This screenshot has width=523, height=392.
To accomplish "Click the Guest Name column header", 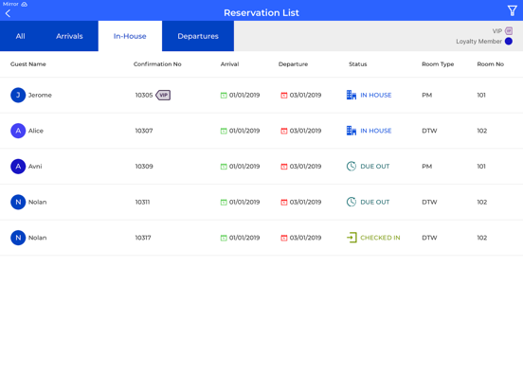I will (x=28, y=64).
